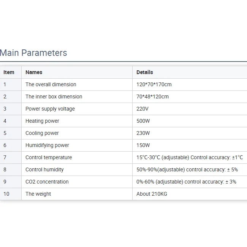Click the 15°C-30°C control accuracy details

click(x=190, y=157)
